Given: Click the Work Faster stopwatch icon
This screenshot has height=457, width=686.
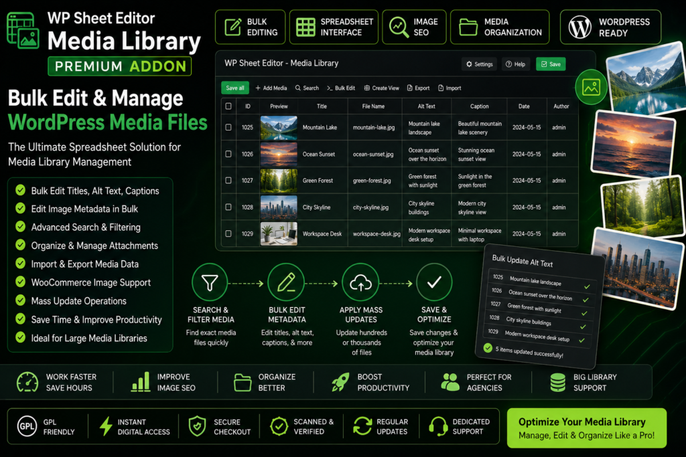Looking at the screenshot, I should [x=27, y=382].
